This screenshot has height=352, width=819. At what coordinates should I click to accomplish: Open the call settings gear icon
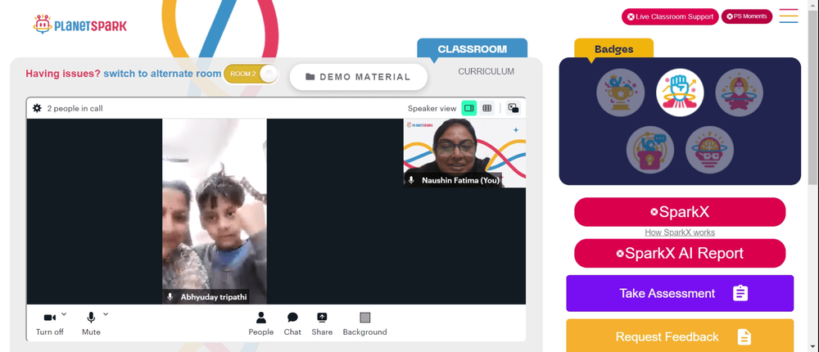(x=37, y=108)
